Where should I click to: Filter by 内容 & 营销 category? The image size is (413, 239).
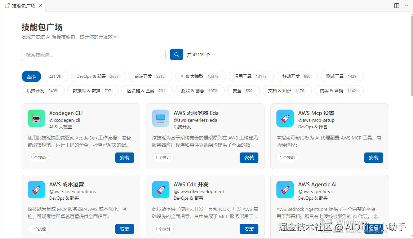click(339, 90)
